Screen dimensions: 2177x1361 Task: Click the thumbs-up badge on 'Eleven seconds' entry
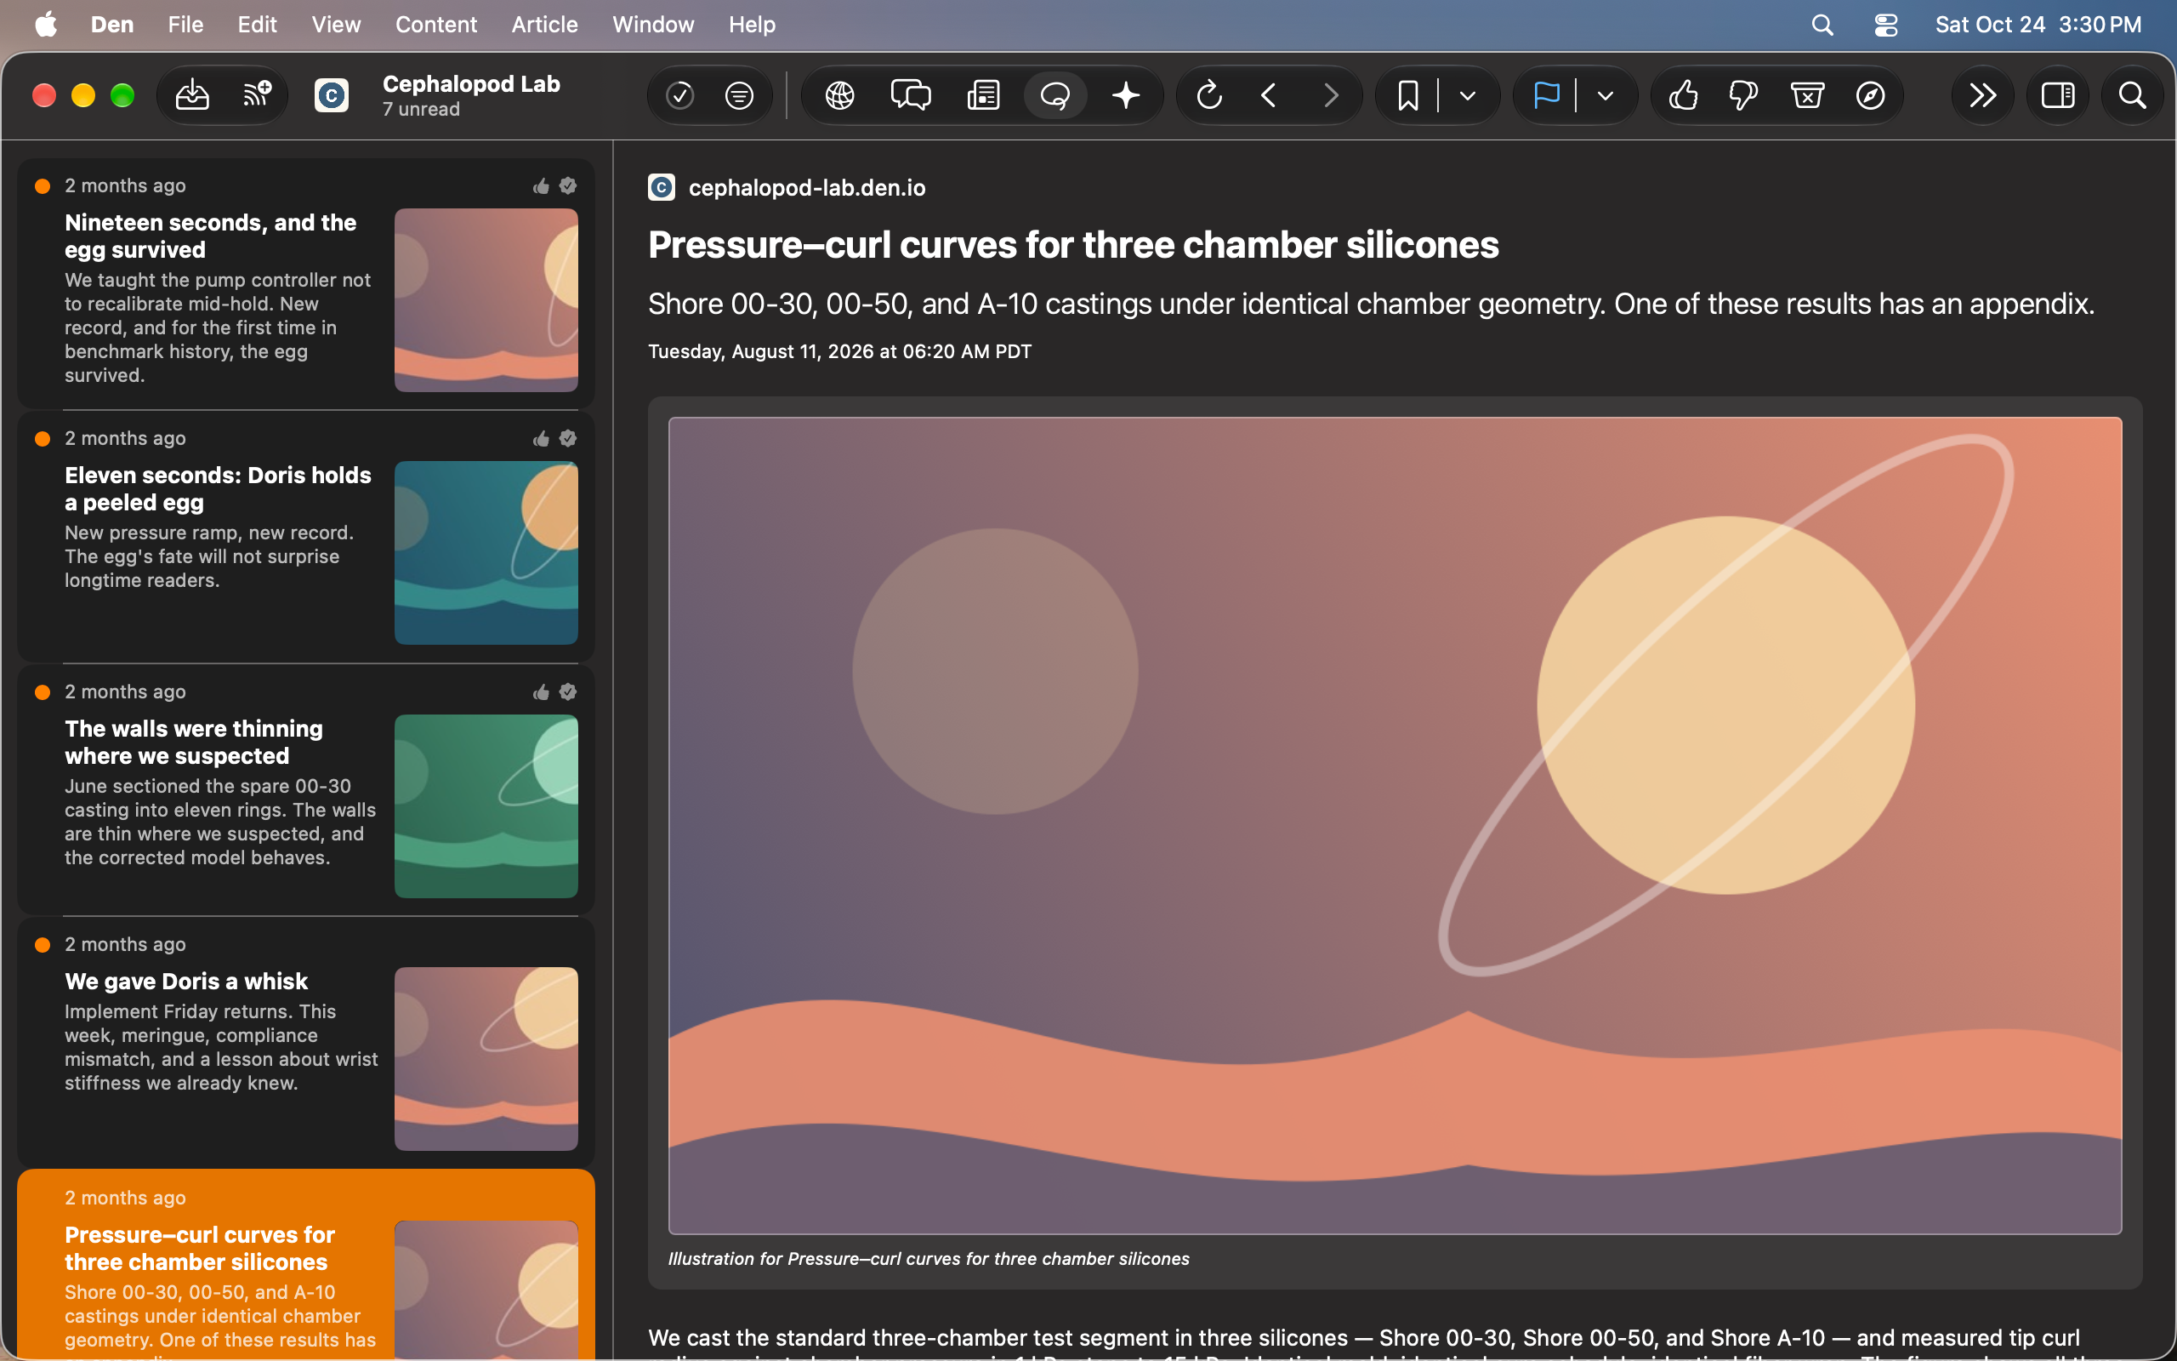click(x=541, y=438)
